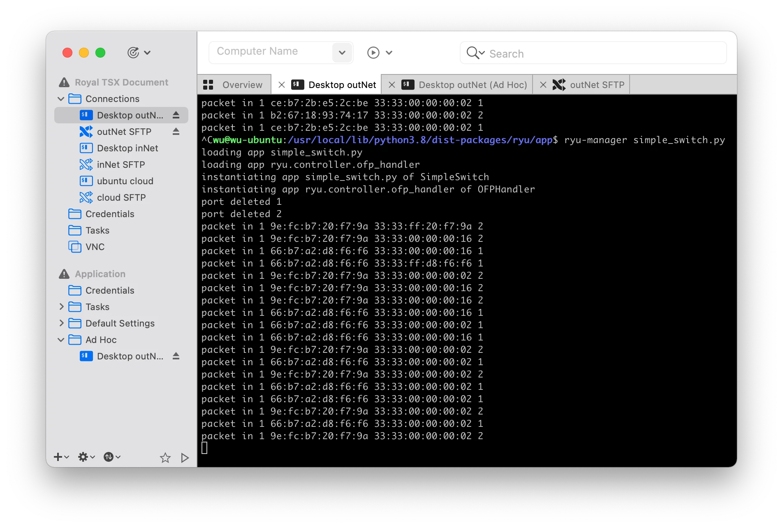
Task: Click the outNet SFTP file-transfer icon
Action: [86, 132]
